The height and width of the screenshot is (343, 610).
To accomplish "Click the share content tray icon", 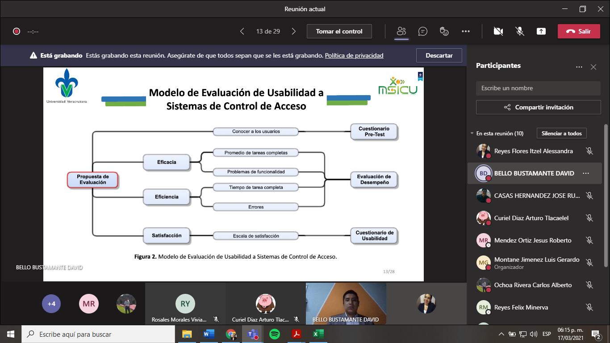I will [x=541, y=31].
